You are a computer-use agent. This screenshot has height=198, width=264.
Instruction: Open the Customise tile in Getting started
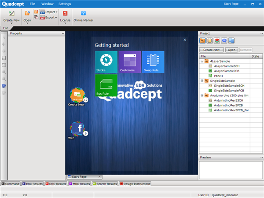click(x=130, y=62)
